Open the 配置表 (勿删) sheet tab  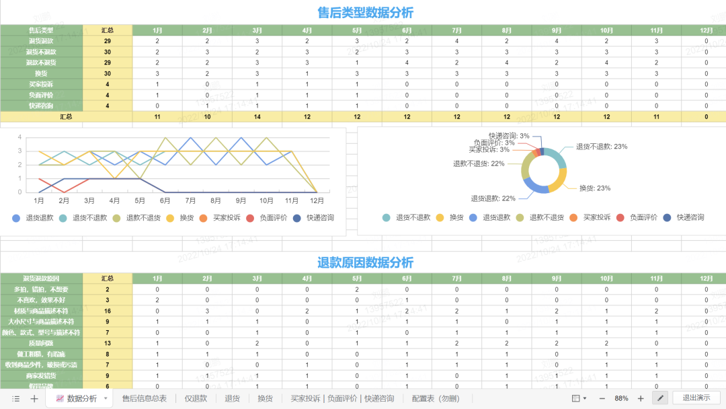point(435,398)
